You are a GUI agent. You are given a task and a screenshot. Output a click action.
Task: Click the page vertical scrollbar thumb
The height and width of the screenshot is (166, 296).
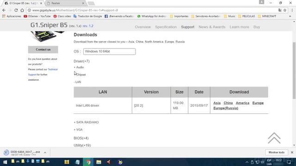pos(294,71)
